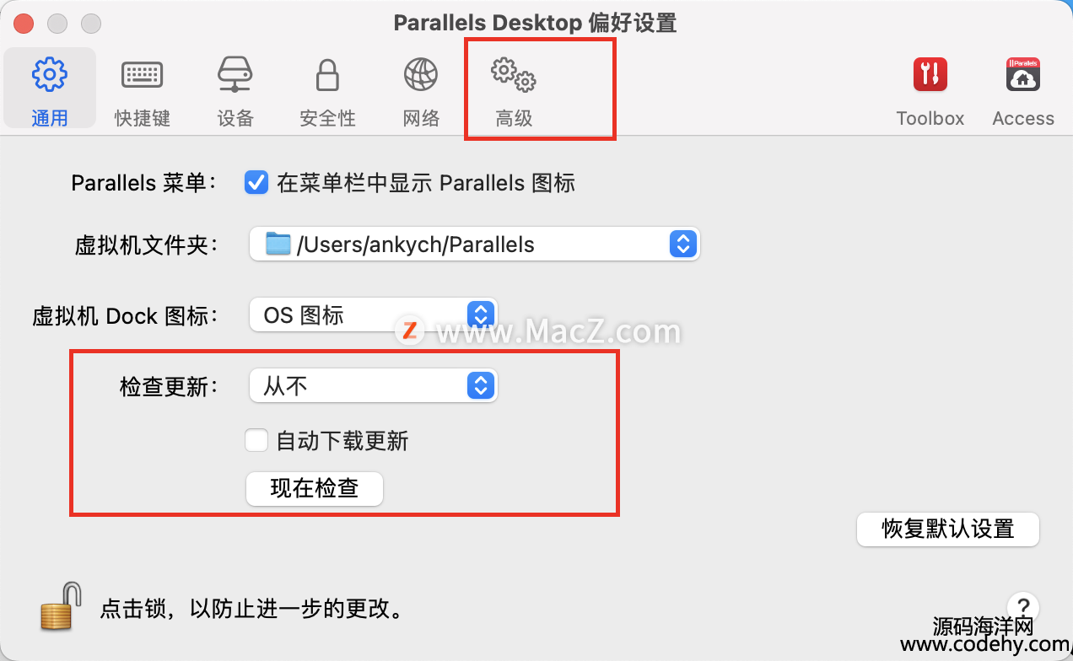Click the gold lock to prevent changes
The width and height of the screenshot is (1073, 661).
(61, 606)
